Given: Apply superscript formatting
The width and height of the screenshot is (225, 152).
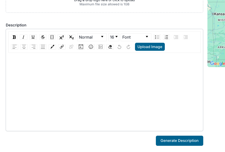Looking at the screenshot, I should coord(62,37).
